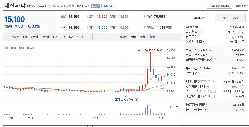Click the stock code 131220

32,6
